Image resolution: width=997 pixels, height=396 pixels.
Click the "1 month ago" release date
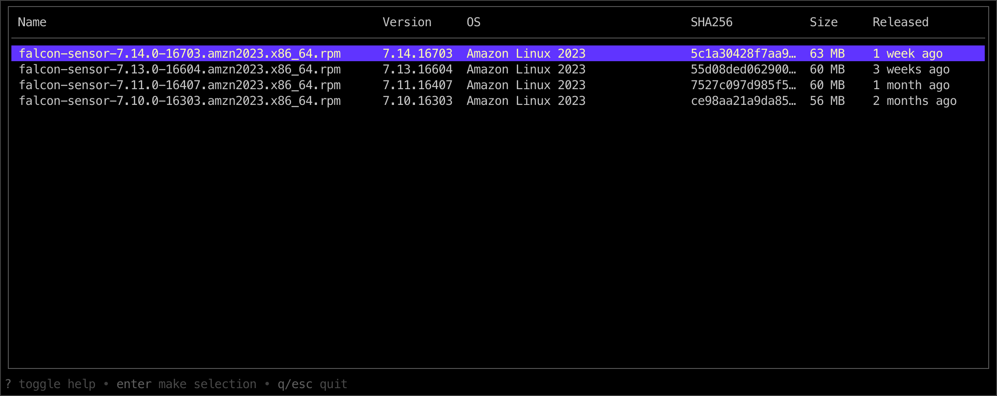coord(911,85)
